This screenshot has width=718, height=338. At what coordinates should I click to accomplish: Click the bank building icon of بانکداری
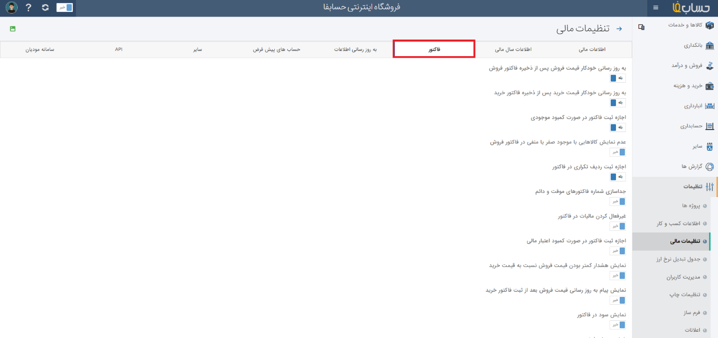coord(709,45)
